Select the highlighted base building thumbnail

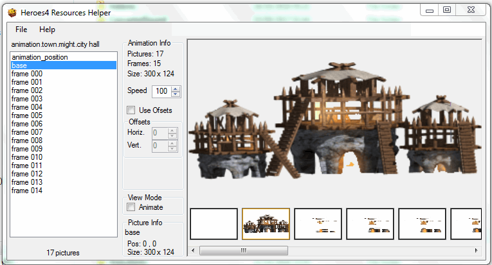266,224
